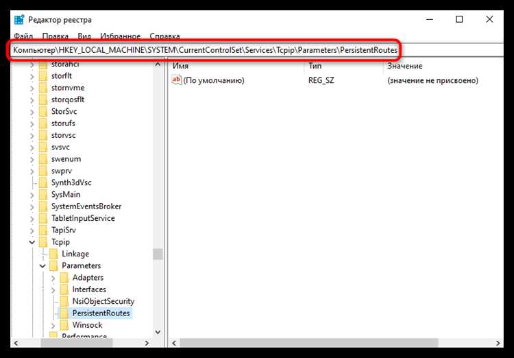The width and height of the screenshot is (514, 358).
Task: Expand the svsvc key
Action: tap(32, 147)
